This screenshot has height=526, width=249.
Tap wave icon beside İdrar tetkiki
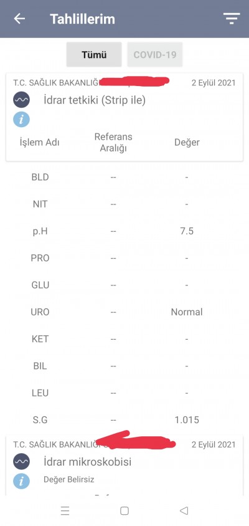(21, 100)
